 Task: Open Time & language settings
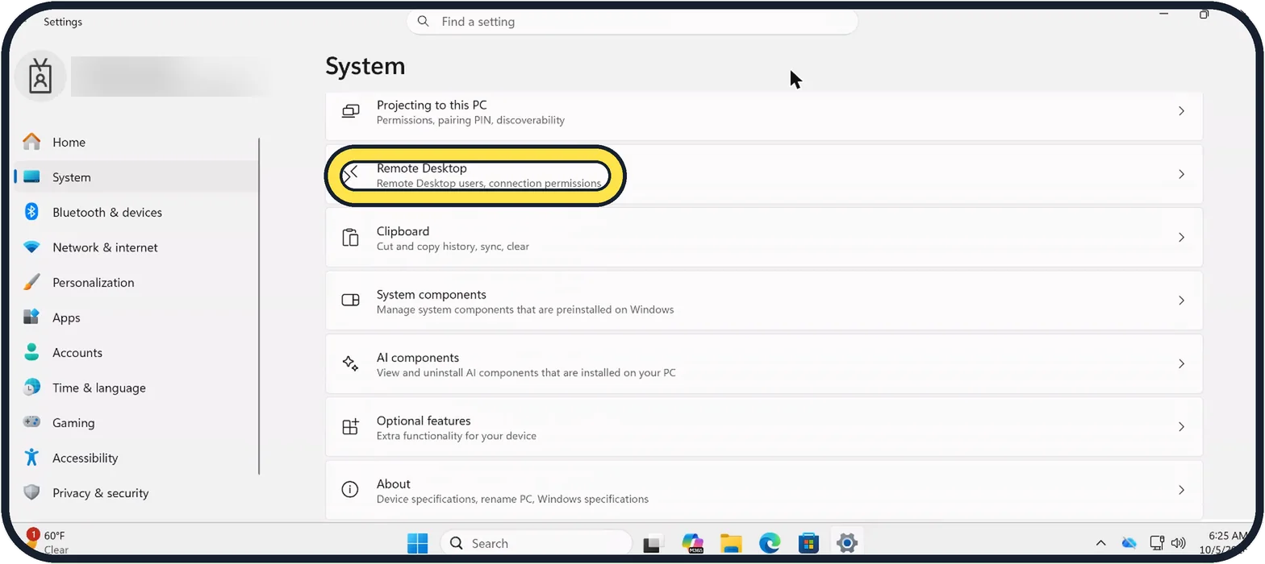pos(136,388)
